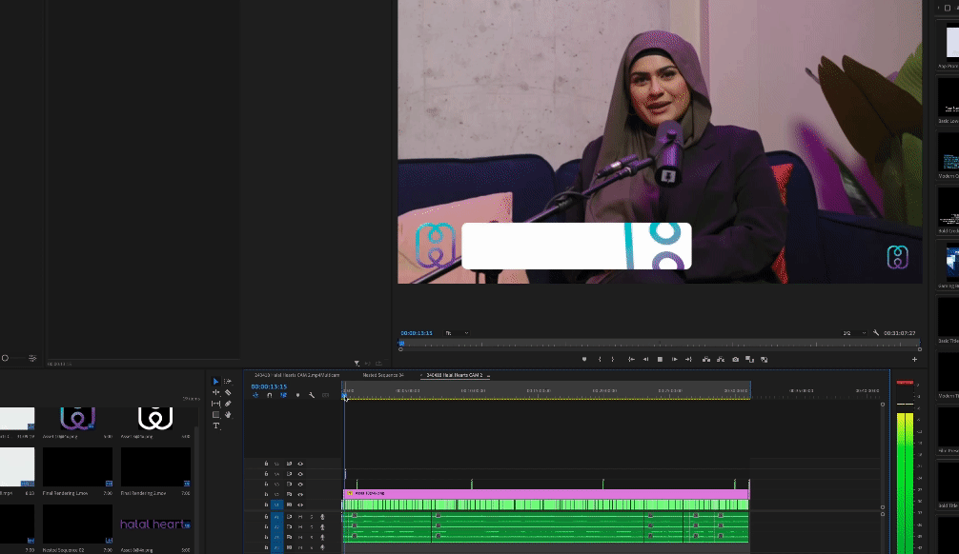Select the white loop logo asset thumbnail
The width and height of the screenshot is (959, 554).
coord(155,419)
